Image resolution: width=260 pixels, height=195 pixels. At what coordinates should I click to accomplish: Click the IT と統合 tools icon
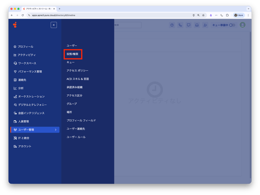pyautogui.click(x=15, y=138)
